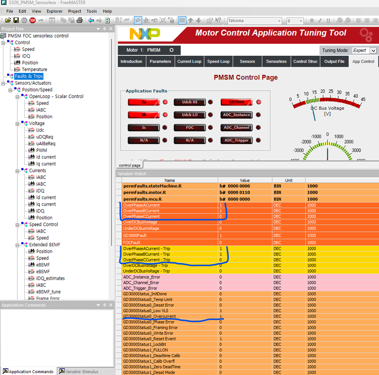Toggle the grid view toolbar icon

[182, 20]
